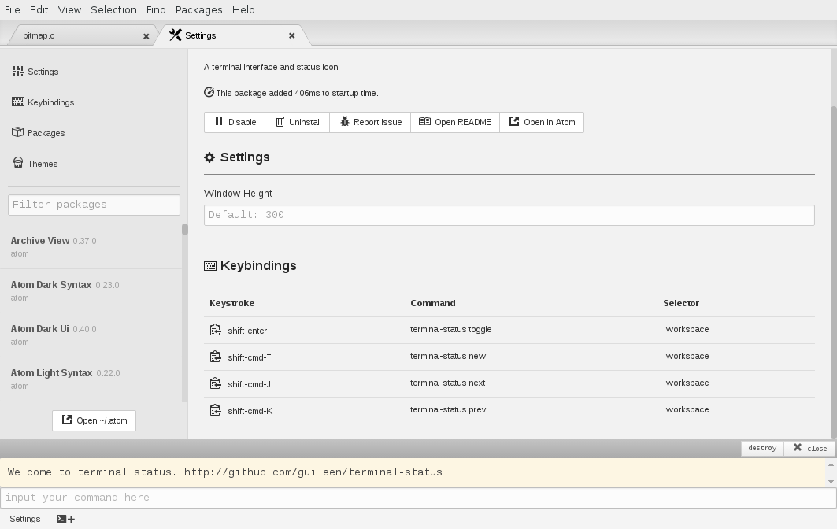Select Archive View package in list

(40, 241)
